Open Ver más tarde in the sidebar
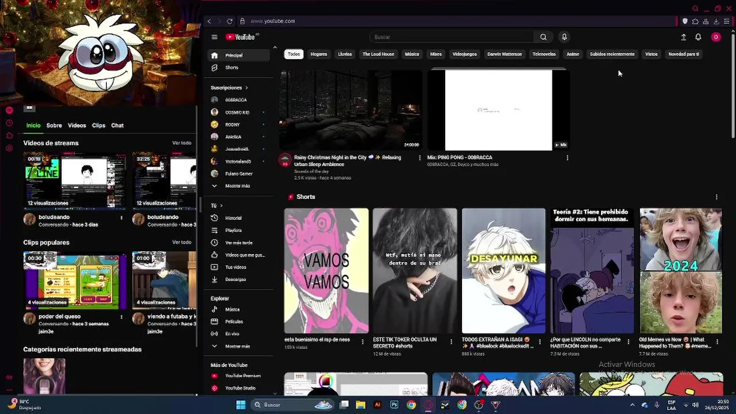The width and height of the screenshot is (736, 414). click(238, 243)
